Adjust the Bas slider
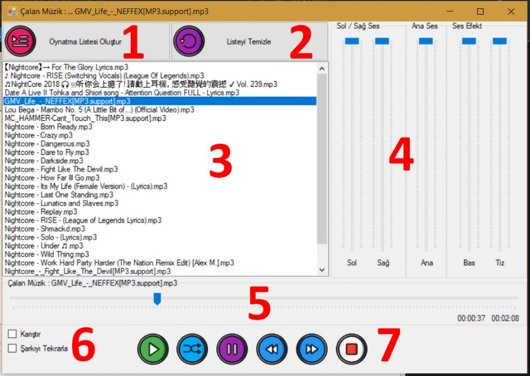This screenshot has height=376, width=530. tap(469, 41)
